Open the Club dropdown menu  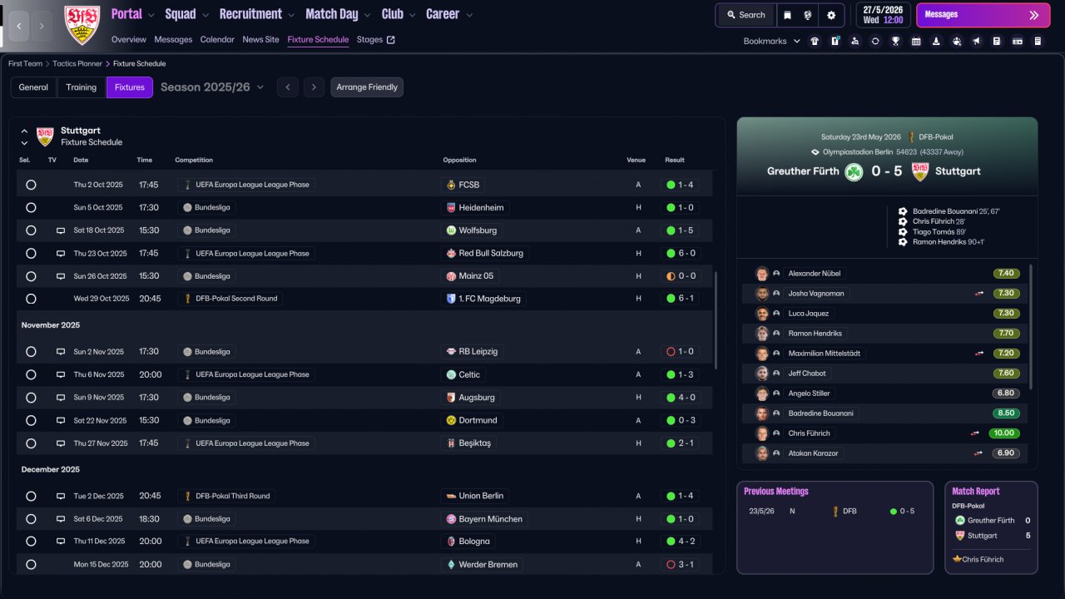pyautogui.click(x=399, y=14)
